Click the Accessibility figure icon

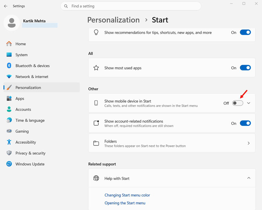[9, 142]
